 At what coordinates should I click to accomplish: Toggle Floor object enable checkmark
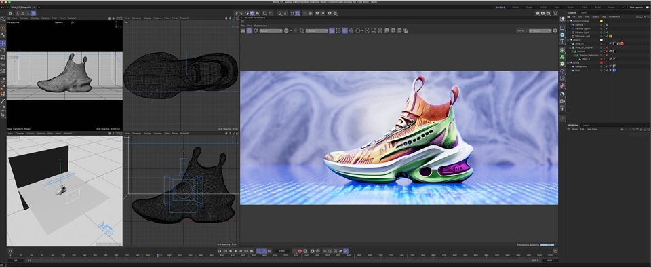(x=606, y=70)
